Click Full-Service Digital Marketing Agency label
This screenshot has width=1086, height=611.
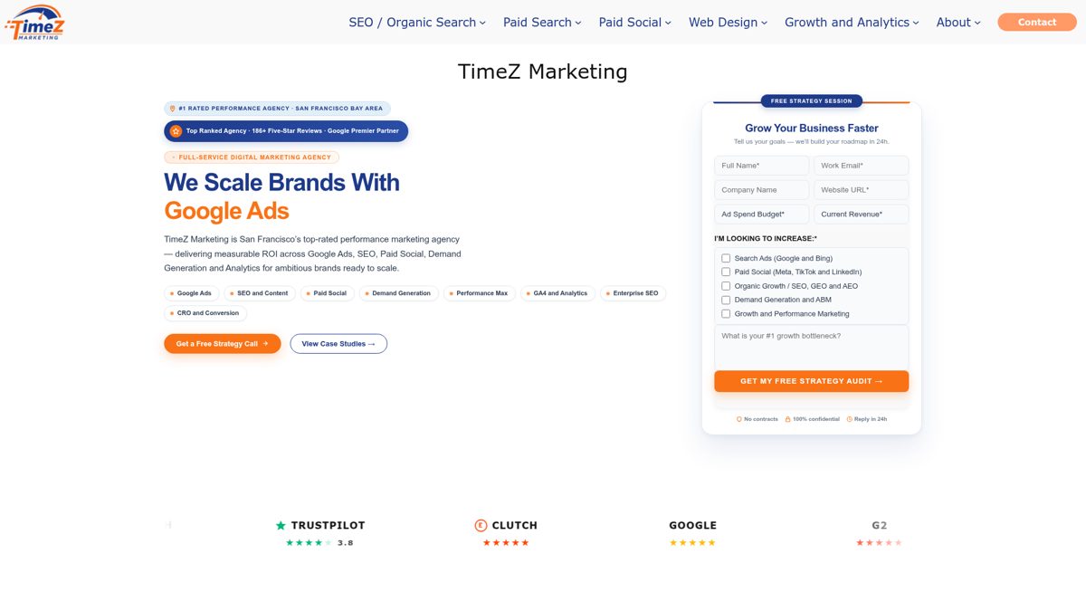252,158
